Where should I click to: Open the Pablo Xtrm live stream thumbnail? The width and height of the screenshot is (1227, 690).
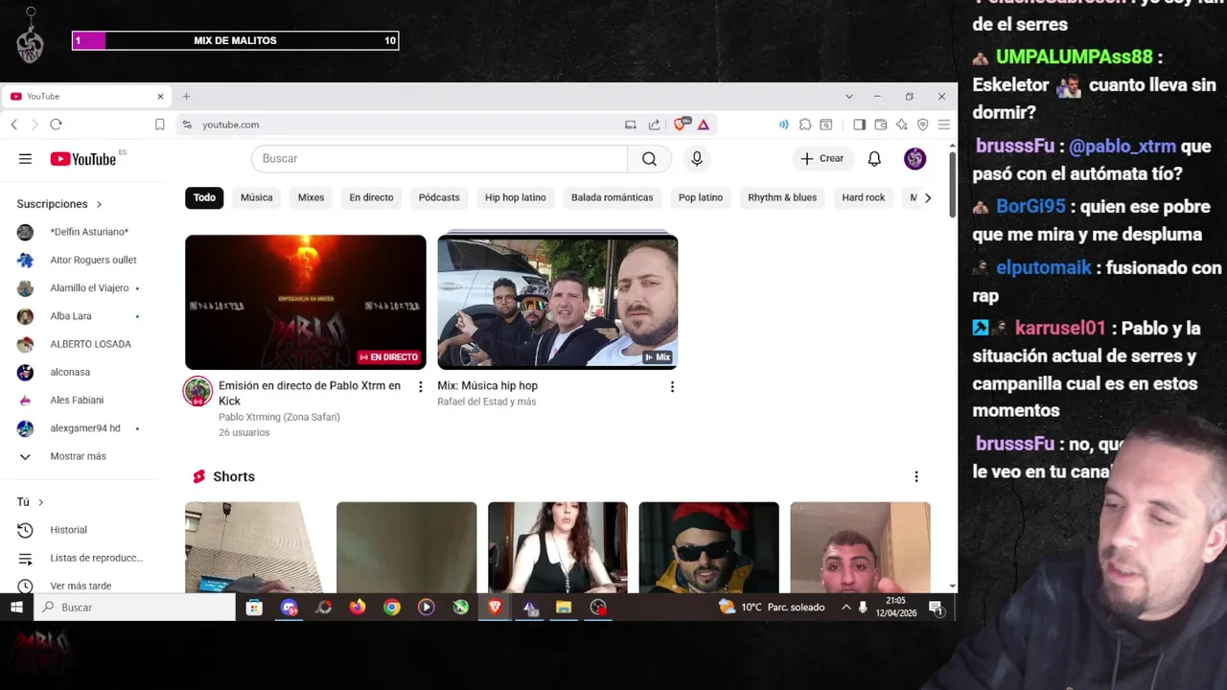pyautogui.click(x=306, y=302)
